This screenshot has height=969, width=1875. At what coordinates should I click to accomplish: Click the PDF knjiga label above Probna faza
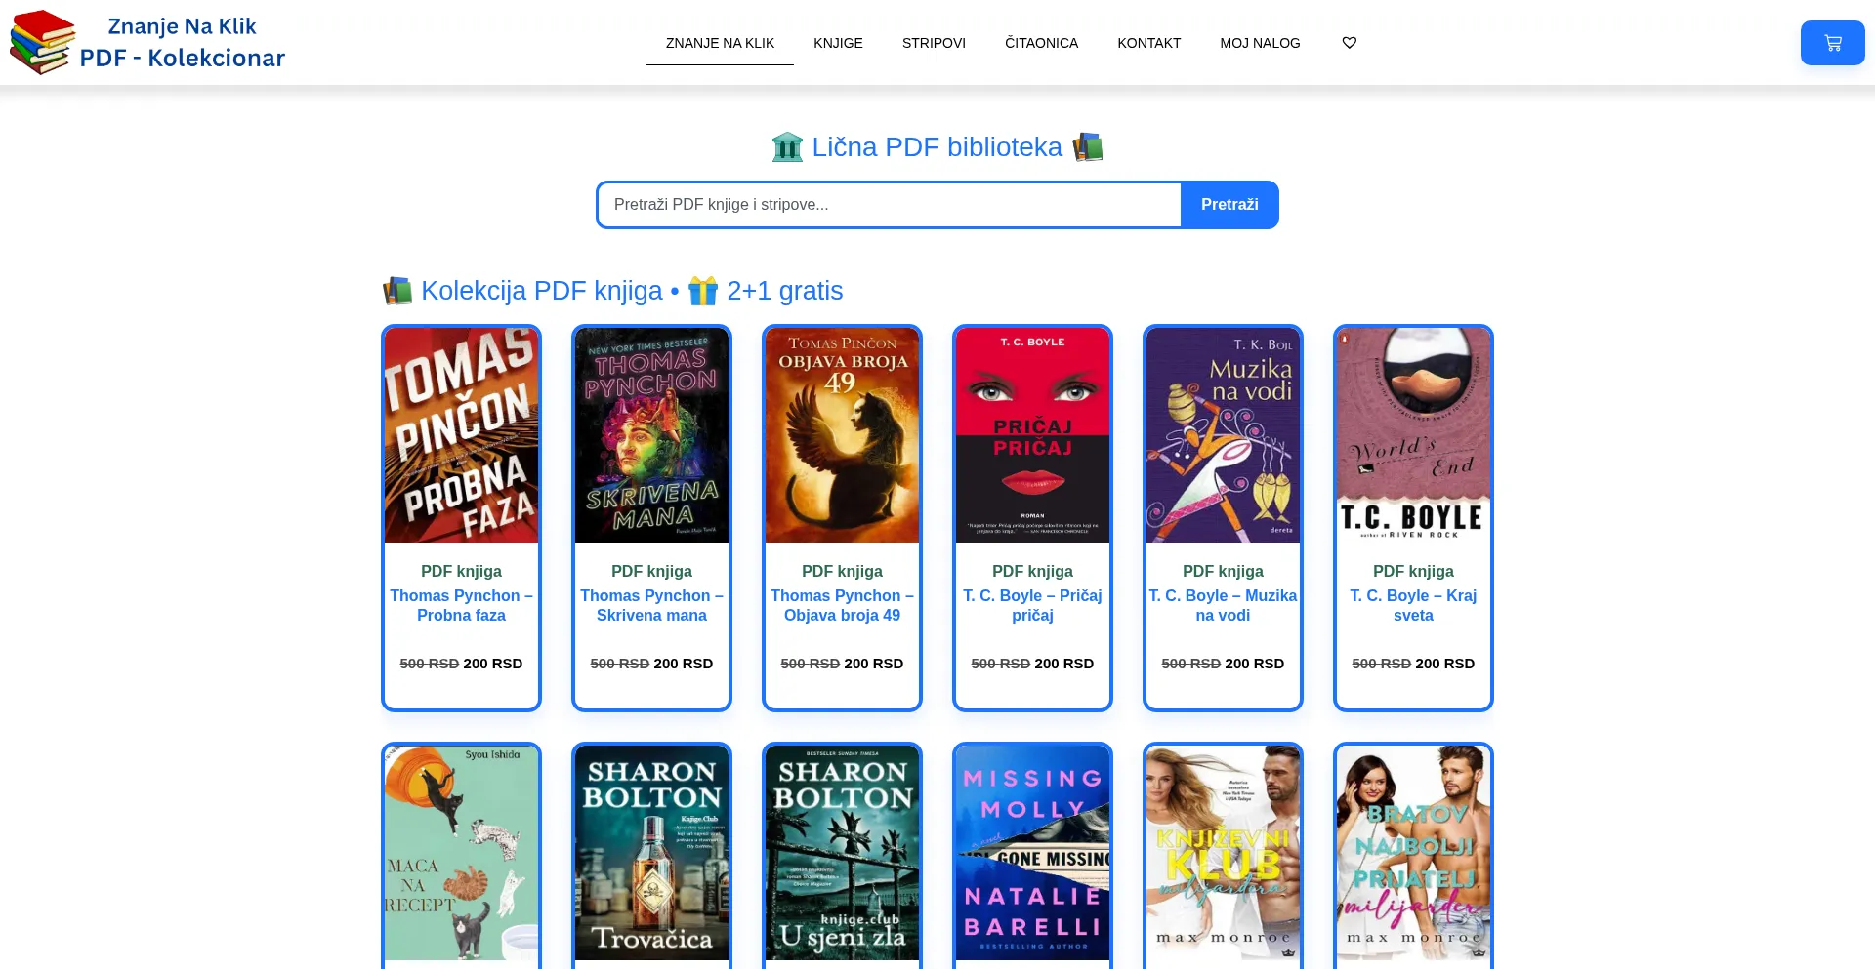(x=461, y=572)
